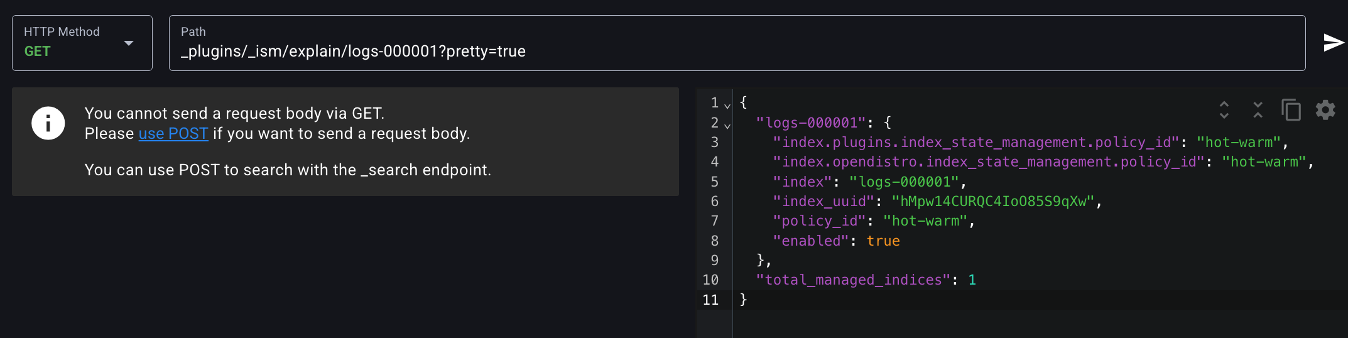1348x338 pixels.
Task: Click into the Path input field
Action: (735, 51)
